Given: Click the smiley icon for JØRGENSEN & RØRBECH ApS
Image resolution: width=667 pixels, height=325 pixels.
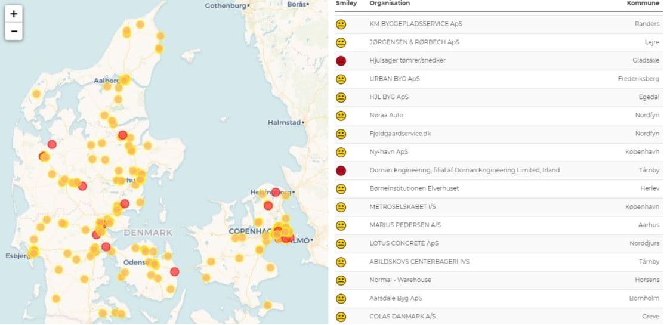Looking at the screenshot, I should pos(341,42).
